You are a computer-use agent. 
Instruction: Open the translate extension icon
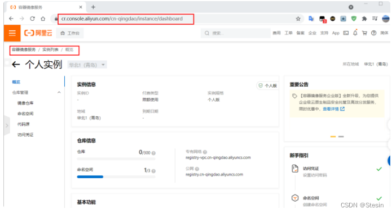tap(311, 19)
